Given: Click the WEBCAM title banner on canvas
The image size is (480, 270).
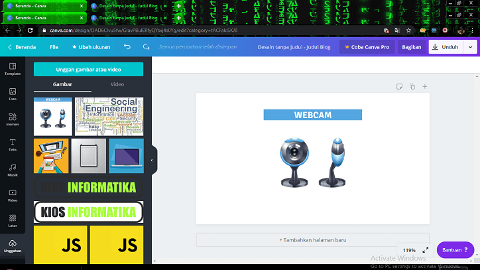Looking at the screenshot, I should (x=312, y=115).
